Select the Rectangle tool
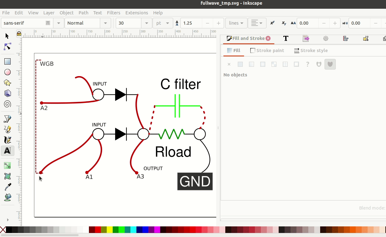Viewport: 386px width, 237px height. [x=7, y=61]
